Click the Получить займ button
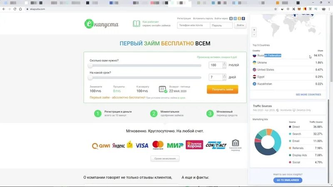The image size is (333, 187). [222, 89]
